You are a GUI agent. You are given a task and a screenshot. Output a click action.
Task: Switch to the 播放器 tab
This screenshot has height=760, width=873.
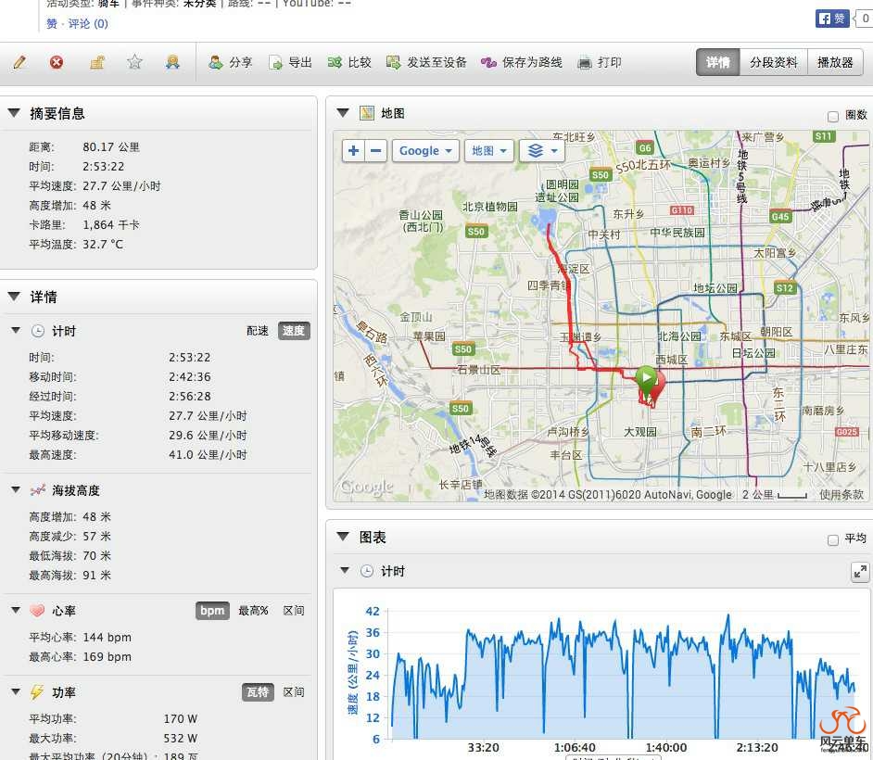pos(834,62)
